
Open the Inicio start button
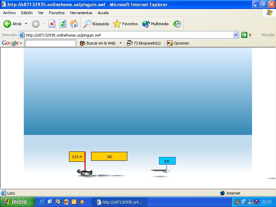17,202
